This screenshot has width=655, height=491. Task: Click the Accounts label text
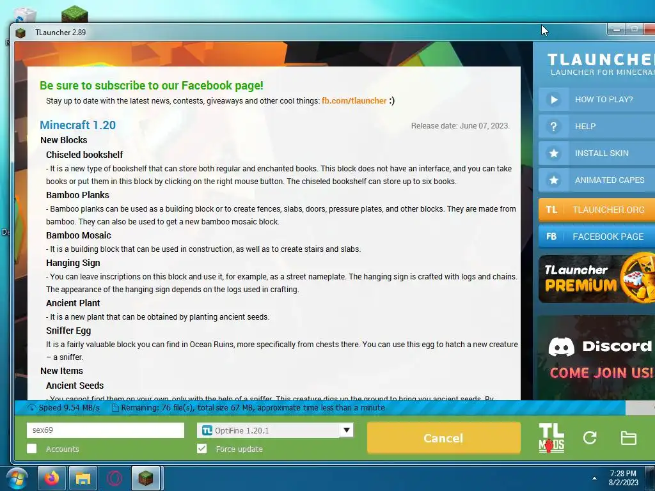pos(62,449)
